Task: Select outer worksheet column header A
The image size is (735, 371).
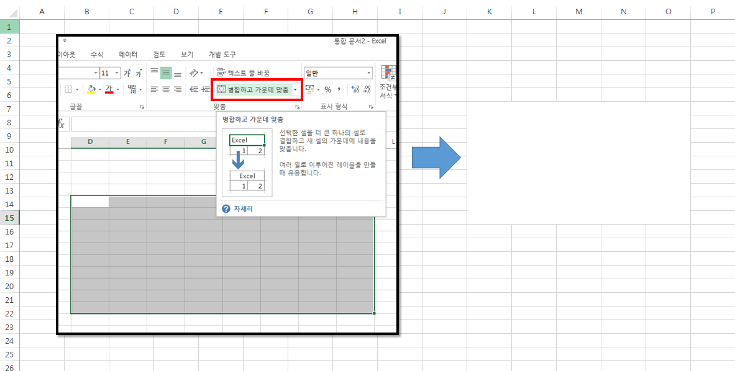Action: (42, 12)
